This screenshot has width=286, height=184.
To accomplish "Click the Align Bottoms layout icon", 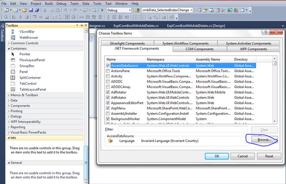I will click(x=47, y=17).
